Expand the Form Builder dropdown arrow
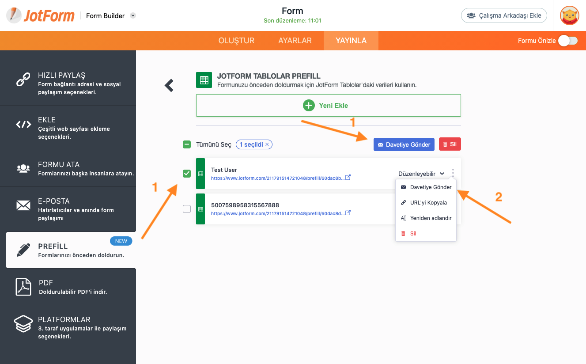 pyautogui.click(x=133, y=15)
